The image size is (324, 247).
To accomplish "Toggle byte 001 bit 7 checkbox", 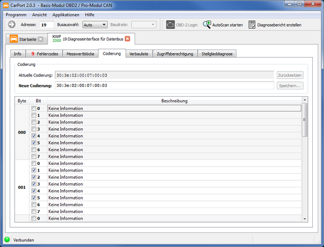I will pyautogui.click(x=34, y=212).
